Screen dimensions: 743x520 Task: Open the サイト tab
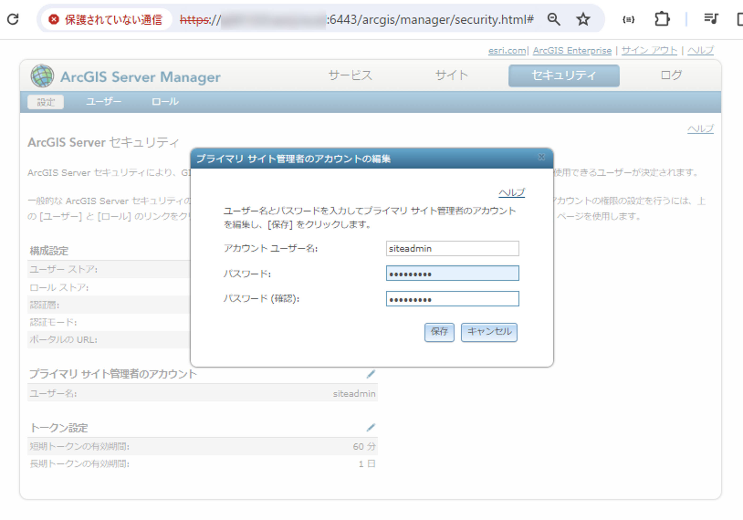click(x=452, y=75)
